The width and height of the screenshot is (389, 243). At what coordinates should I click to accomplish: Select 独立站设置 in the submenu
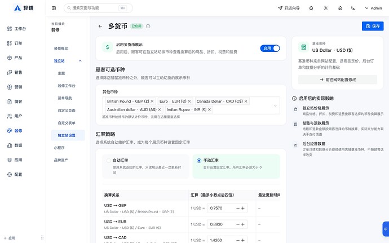pos(68,135)
